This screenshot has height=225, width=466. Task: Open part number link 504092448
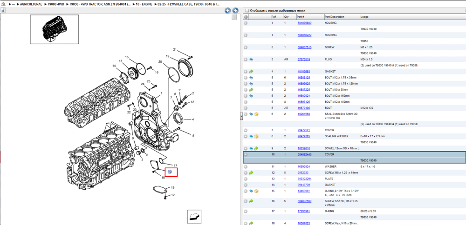coord(304,154)
